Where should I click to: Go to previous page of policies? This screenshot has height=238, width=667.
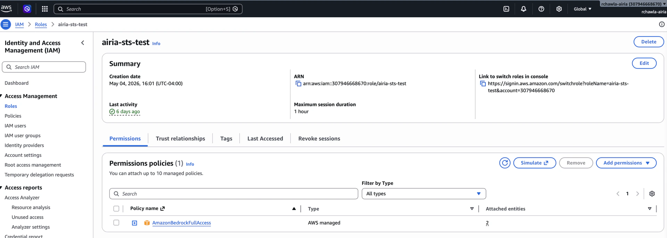618,194
